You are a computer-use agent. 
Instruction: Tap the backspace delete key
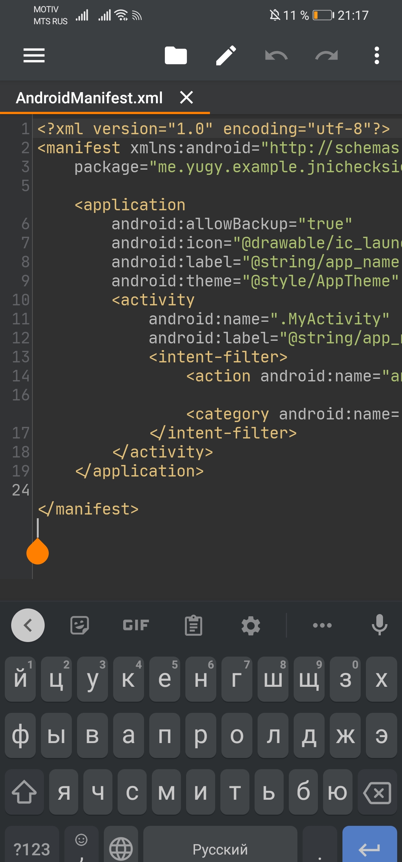pos(377,792)
